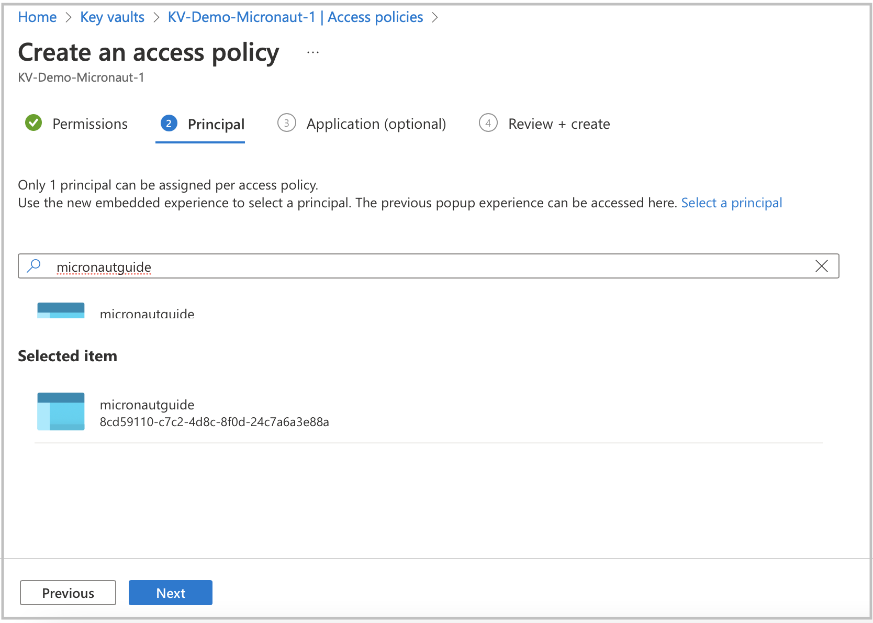Click the KV-Demo-Micronaut-1 subtitle text
The height and width of the screenshot is (623, 873).
(81, 77)
